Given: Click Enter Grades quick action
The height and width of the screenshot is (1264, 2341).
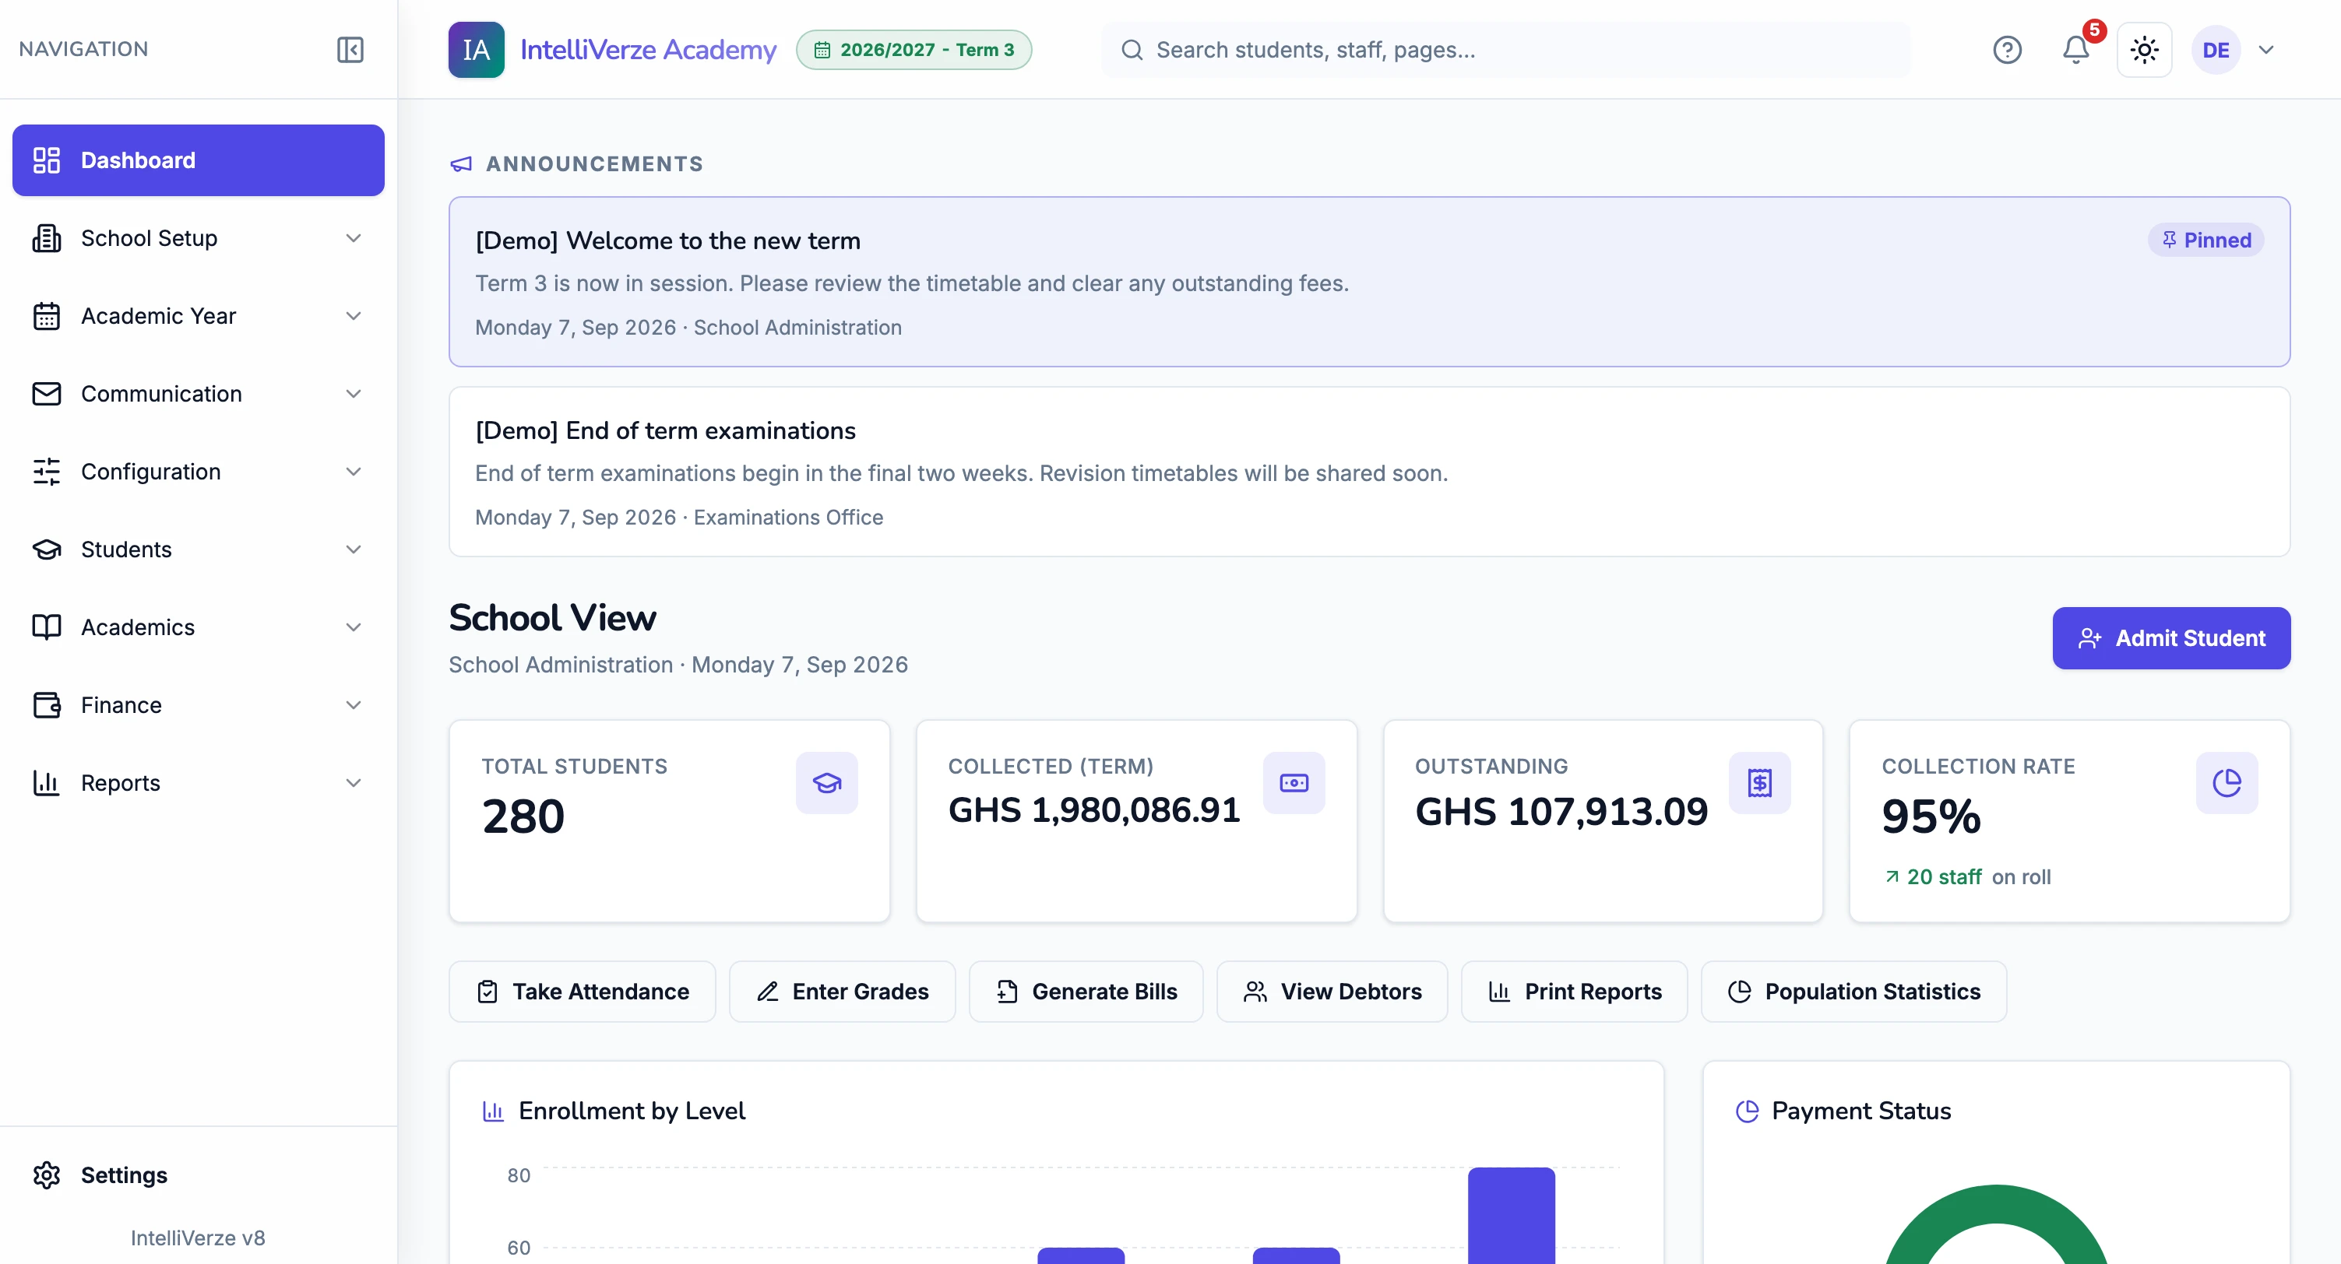Looking at the screenshot, I should 843,992.
